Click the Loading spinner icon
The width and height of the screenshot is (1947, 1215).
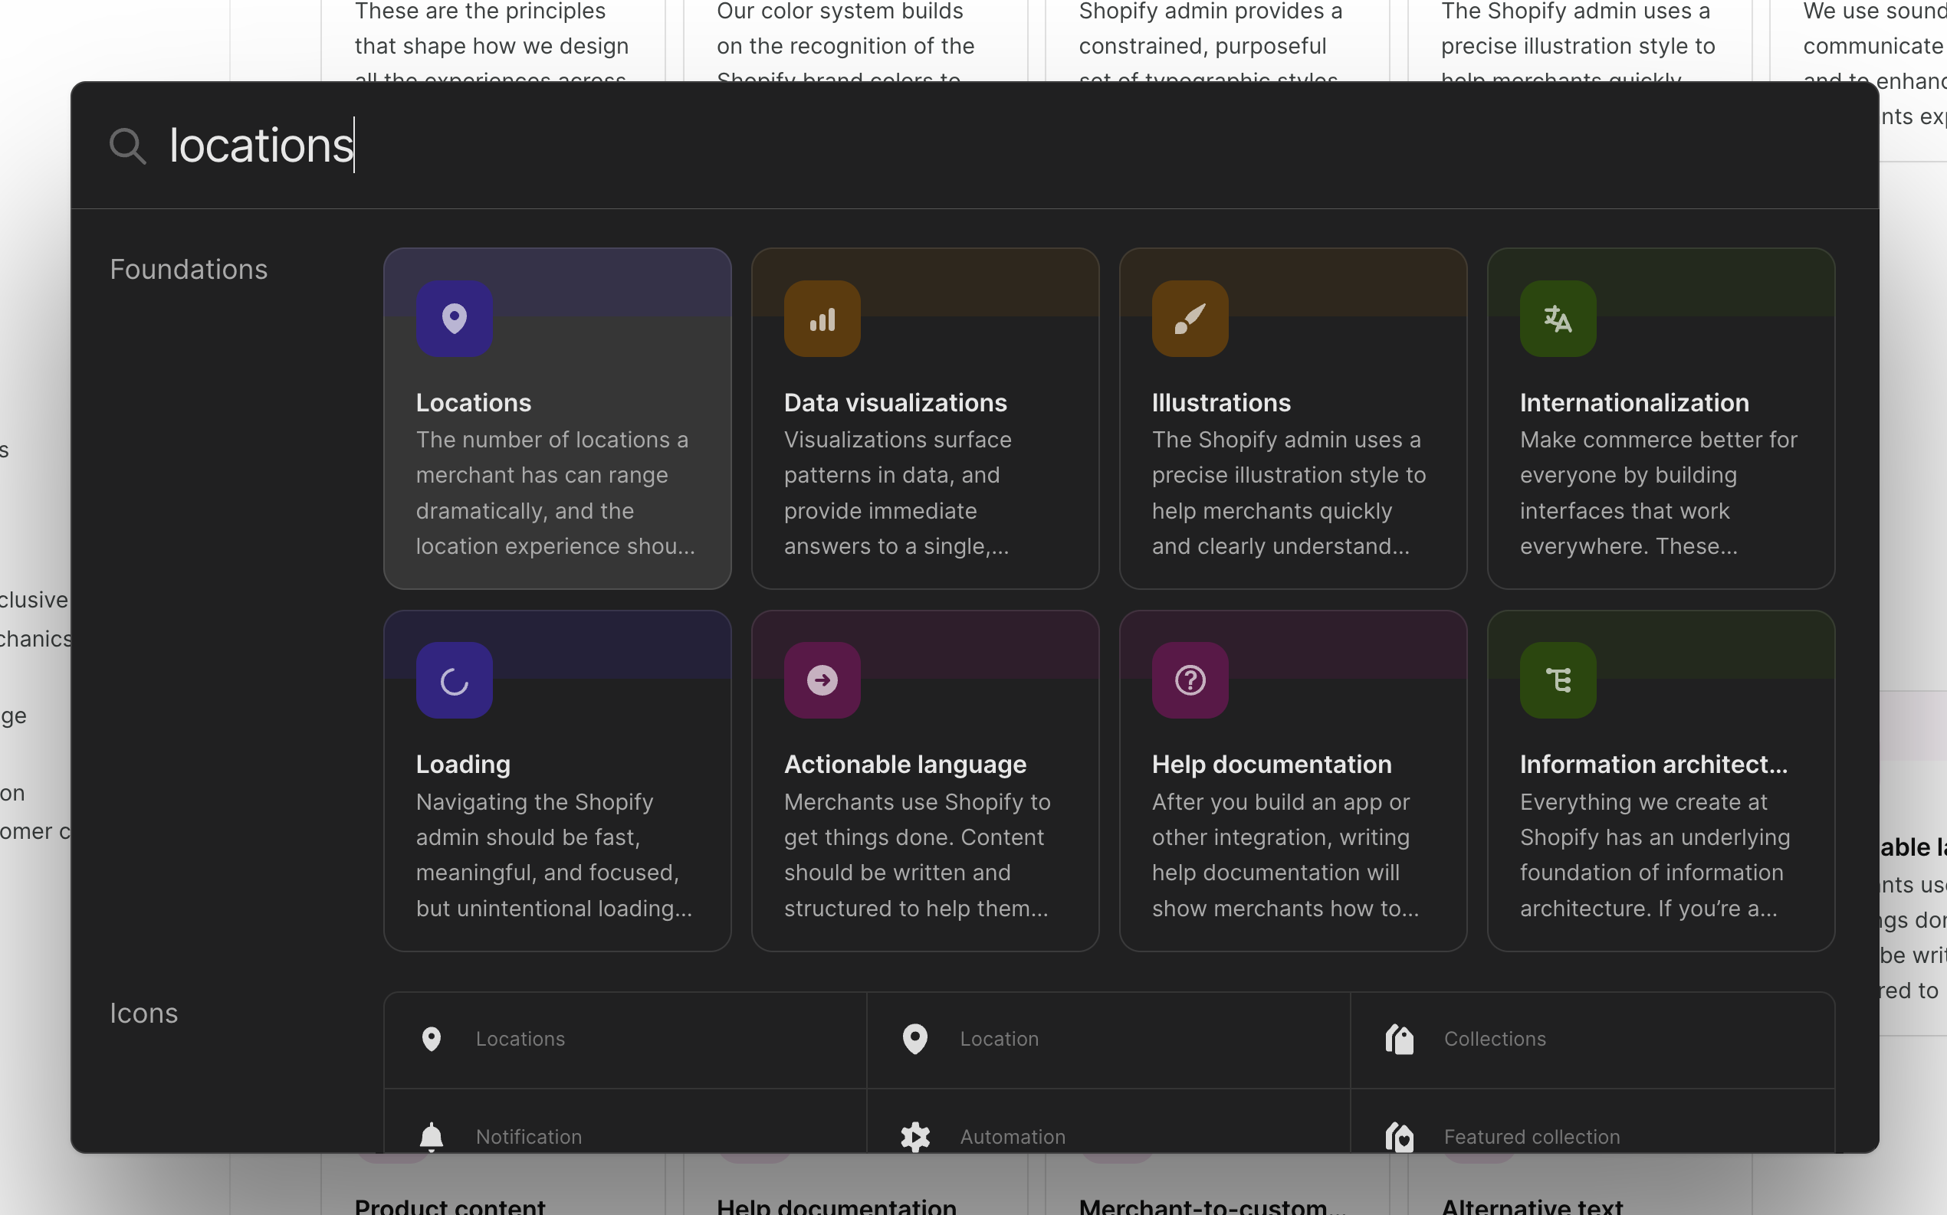455,680
